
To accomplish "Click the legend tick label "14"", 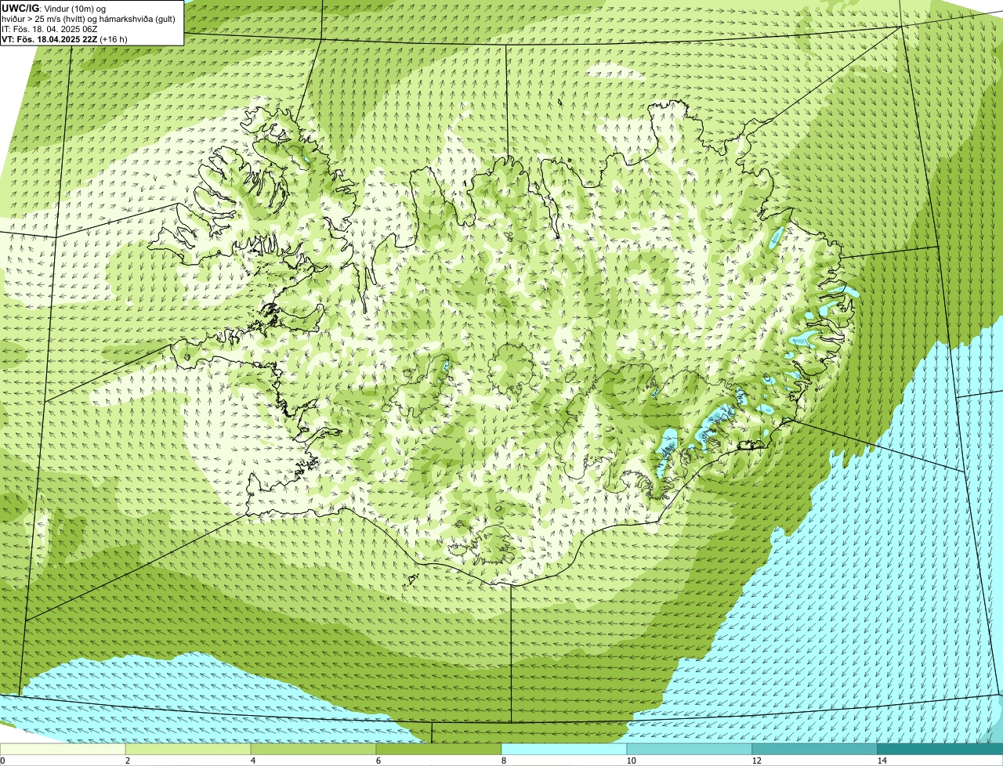I will pyautogui.click(x=882, y=761).
